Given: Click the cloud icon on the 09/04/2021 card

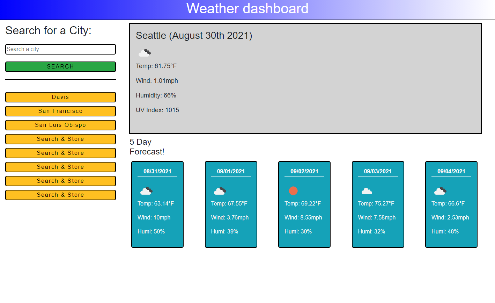Looking at the screenshot, I should pyautogui.click(x=440, y=191).
